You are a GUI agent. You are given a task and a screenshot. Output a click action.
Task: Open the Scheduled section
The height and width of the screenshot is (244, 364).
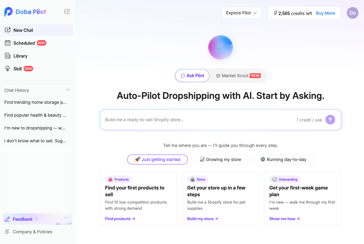click(x=37, y=43)
